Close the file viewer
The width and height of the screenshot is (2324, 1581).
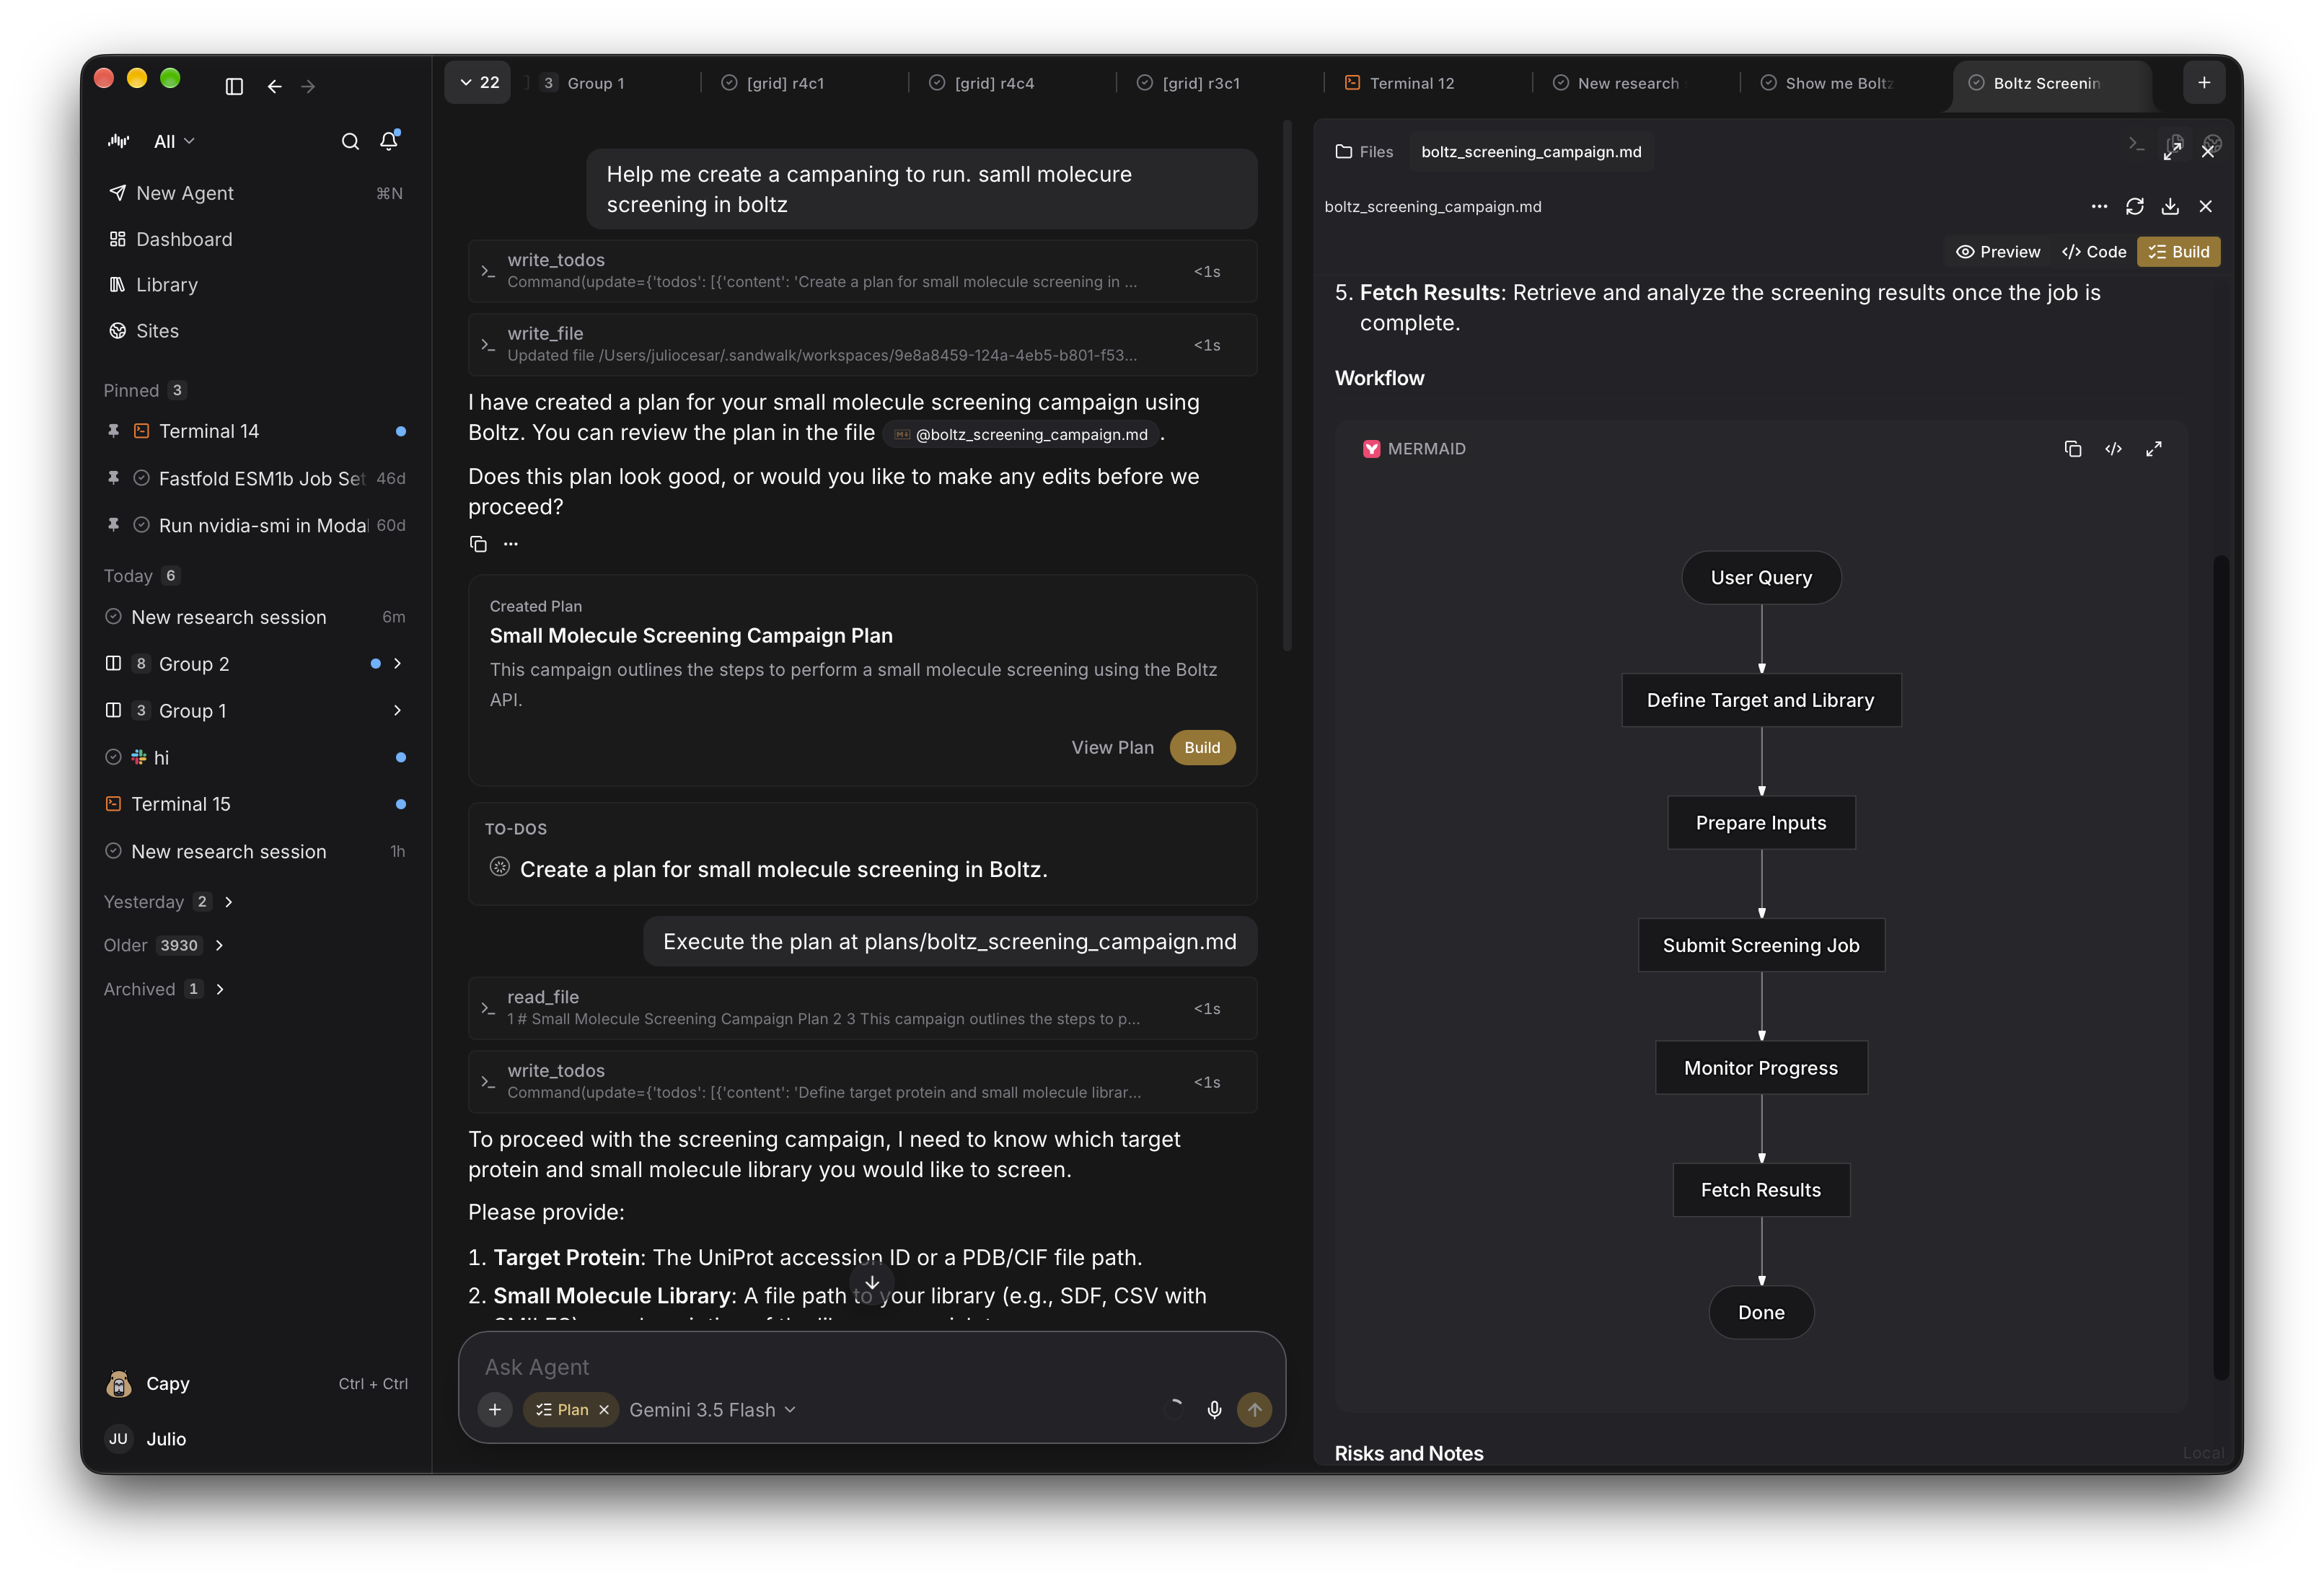pyautogui.click(x=2205, y=207)
